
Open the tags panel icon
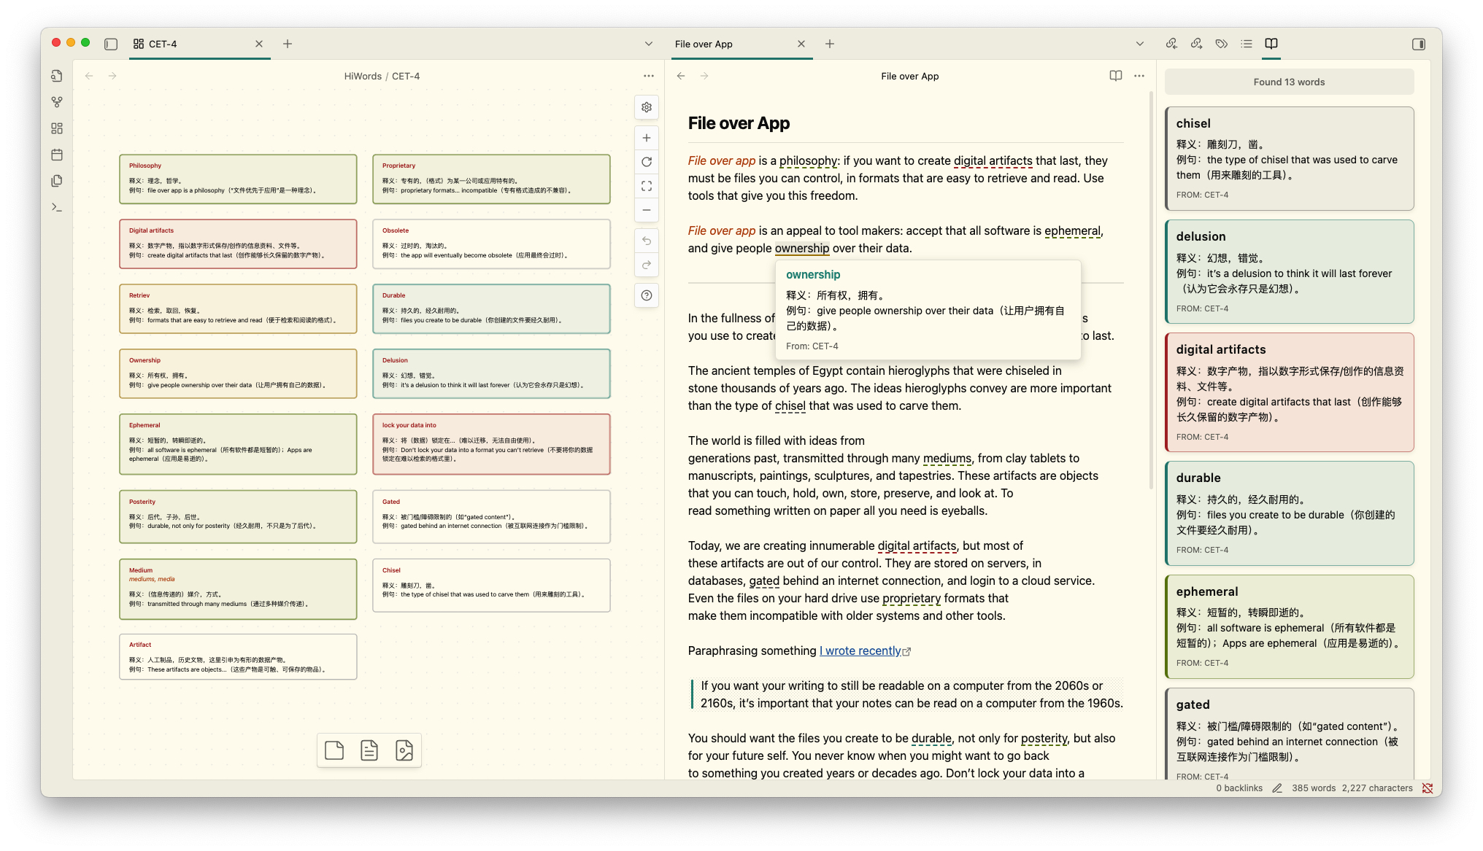coord(1221,44)
